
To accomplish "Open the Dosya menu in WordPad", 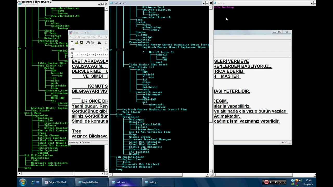I will [x=73, y=37].
